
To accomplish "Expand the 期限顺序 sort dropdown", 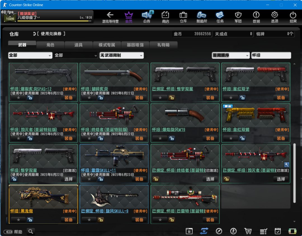I will [230, 55].
